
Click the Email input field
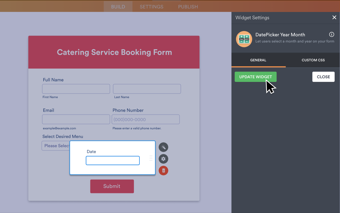tap(76, 119)
